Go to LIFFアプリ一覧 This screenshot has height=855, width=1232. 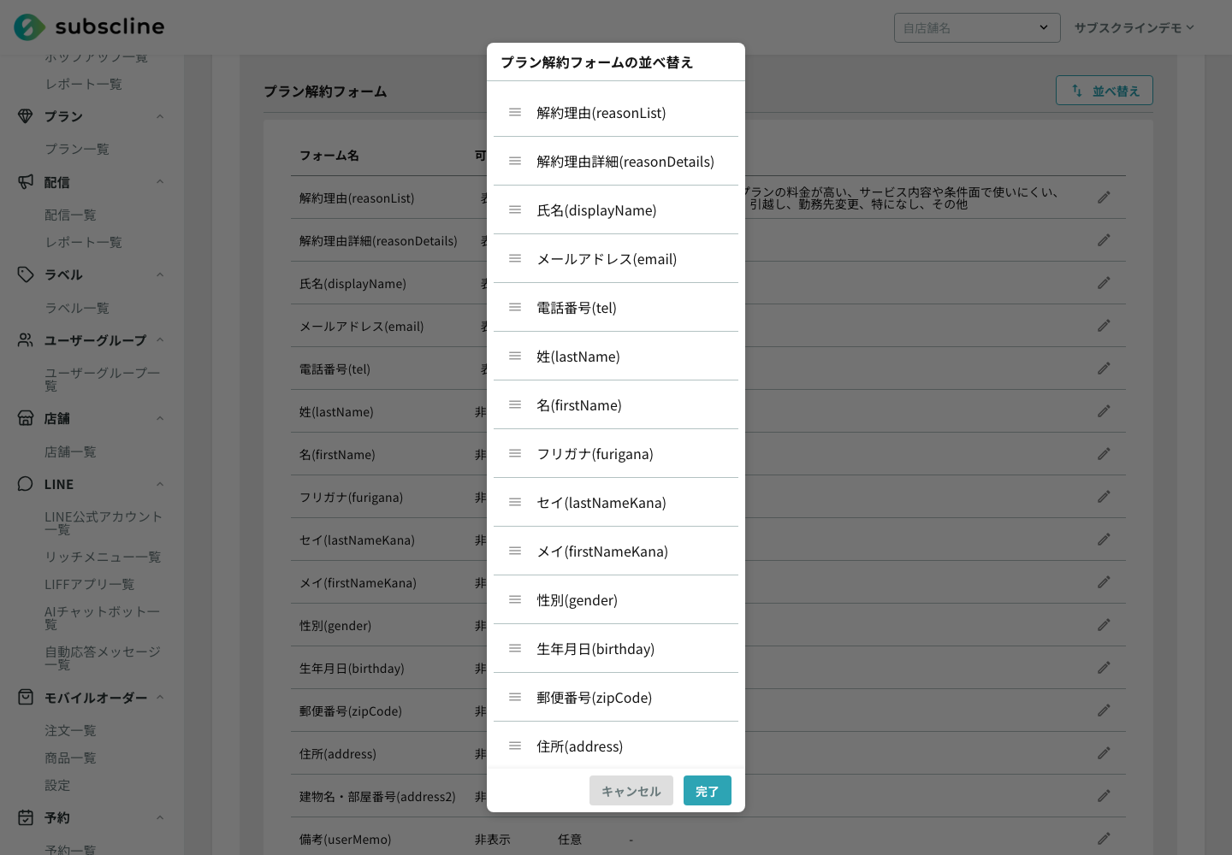(90, 584)
